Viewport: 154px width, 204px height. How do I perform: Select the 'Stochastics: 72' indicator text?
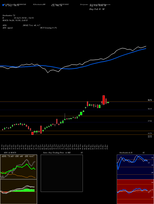tap(9, 15)
